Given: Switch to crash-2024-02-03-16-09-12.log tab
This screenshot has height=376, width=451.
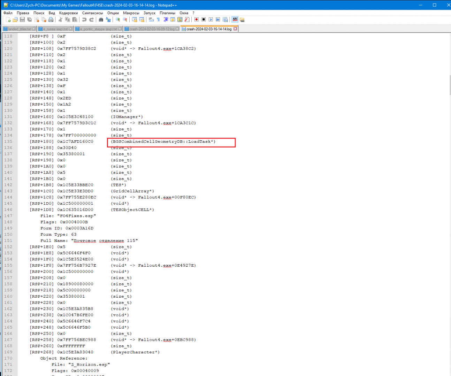Looking at the screenshot, I should pos(152,29).
